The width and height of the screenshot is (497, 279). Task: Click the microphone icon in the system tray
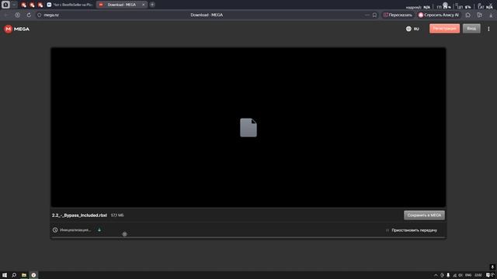pyautogui.click(x=448, y=275)
